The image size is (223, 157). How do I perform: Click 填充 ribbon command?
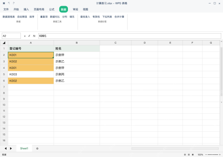72,17
